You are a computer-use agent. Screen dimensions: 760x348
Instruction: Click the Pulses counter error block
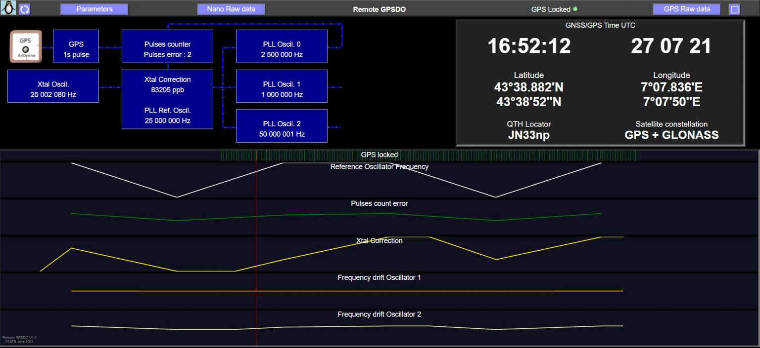click(x=167, y=46)
